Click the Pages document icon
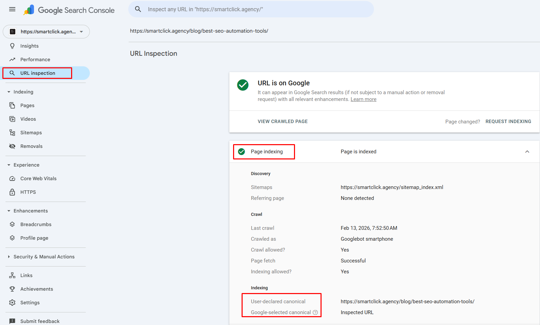Viewport: 540px width, 325px height. click(12, 105)
